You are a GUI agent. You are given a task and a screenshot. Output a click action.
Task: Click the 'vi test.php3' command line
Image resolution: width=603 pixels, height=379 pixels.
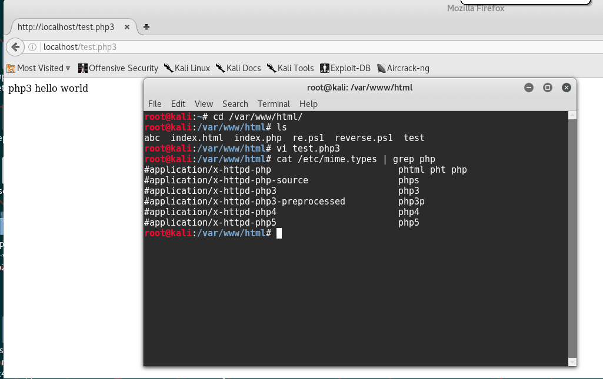308,149
